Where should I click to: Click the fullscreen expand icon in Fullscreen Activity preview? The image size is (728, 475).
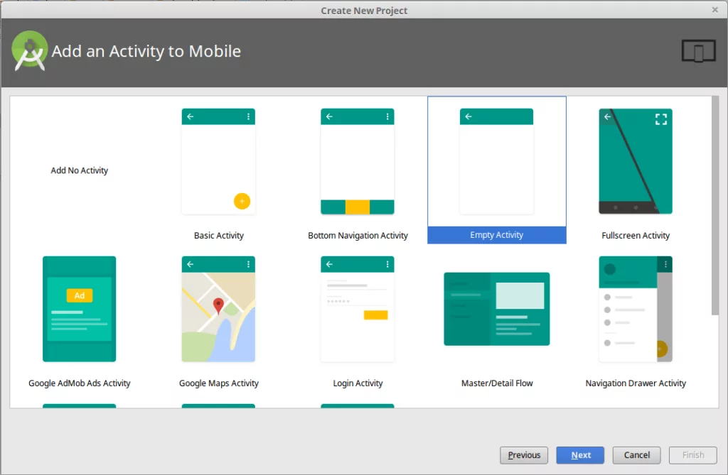(x=661, y=119)
